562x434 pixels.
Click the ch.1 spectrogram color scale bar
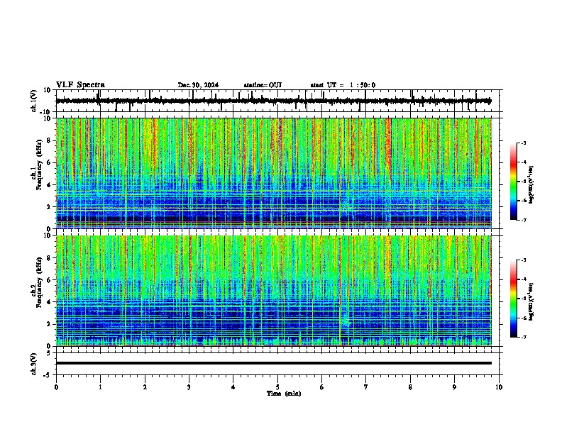[x=514, y=182]
